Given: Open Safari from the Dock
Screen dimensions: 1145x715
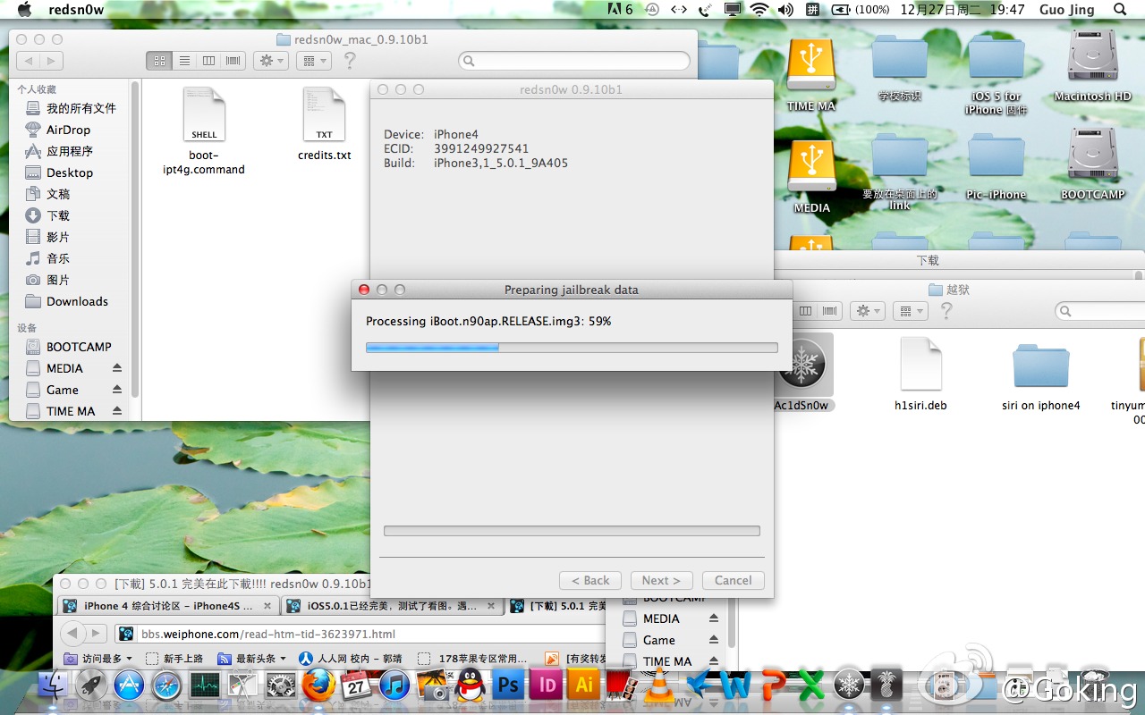Looking at the screenshot, I should click(166, 686).
